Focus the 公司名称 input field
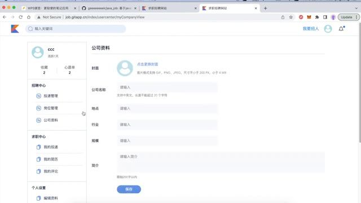The width and height of the screenshot is (361, 203). click(x=167, y=87)
